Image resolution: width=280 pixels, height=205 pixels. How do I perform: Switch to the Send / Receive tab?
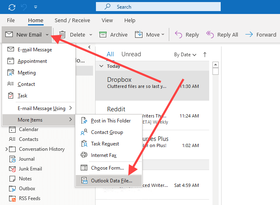tap(72, 21)
